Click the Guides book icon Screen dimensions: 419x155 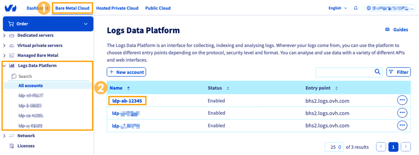click(387, 30)
